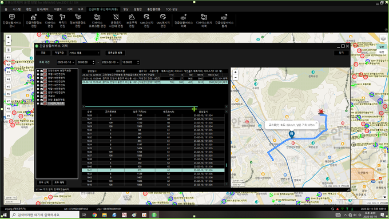Open SMS수신자 편집 envelope icon

click(x=146, y=21)
